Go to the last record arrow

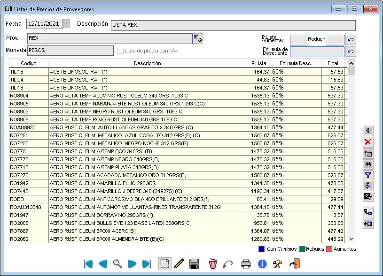click(x=147, y=264)
